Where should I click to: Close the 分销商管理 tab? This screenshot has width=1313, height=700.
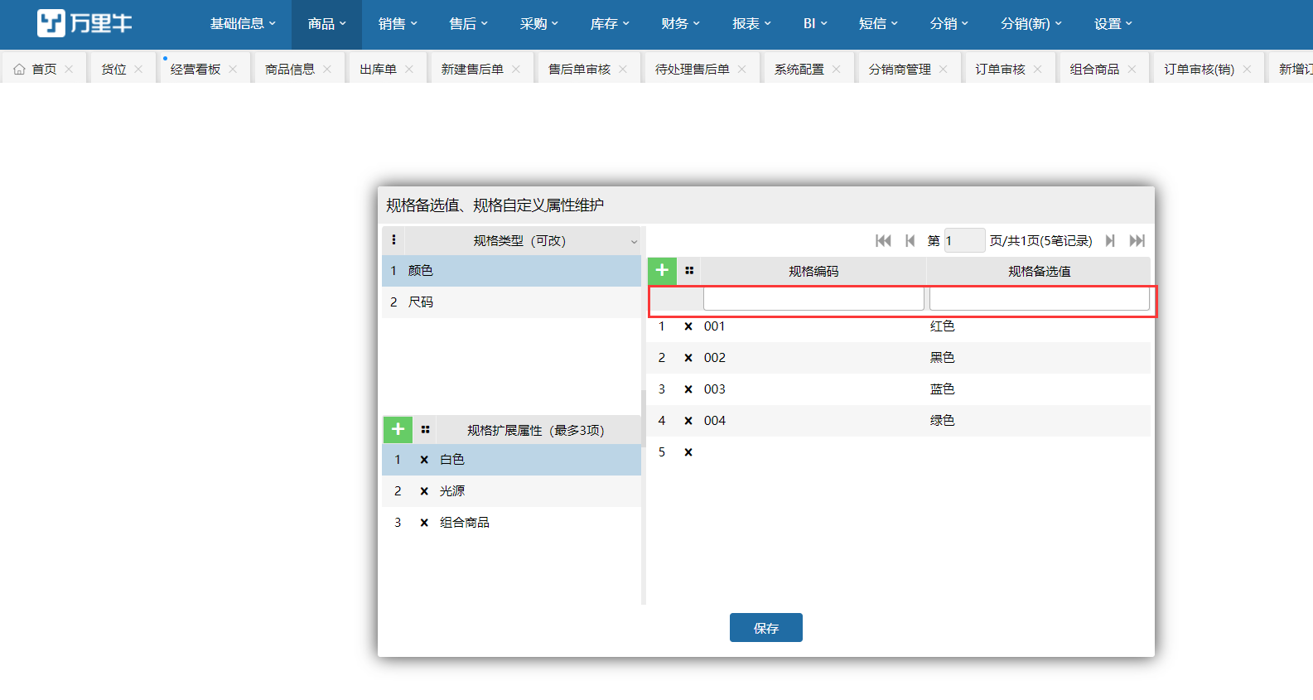pyautogui.click(x=943, y=70)
